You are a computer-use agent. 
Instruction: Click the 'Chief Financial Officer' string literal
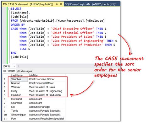pos(72,33)
